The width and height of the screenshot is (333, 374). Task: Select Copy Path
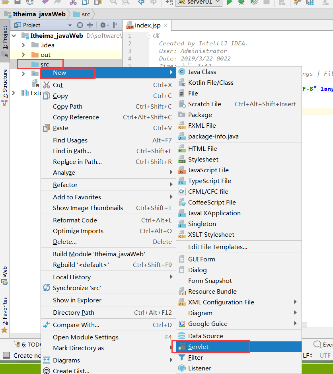coord(108,106)
